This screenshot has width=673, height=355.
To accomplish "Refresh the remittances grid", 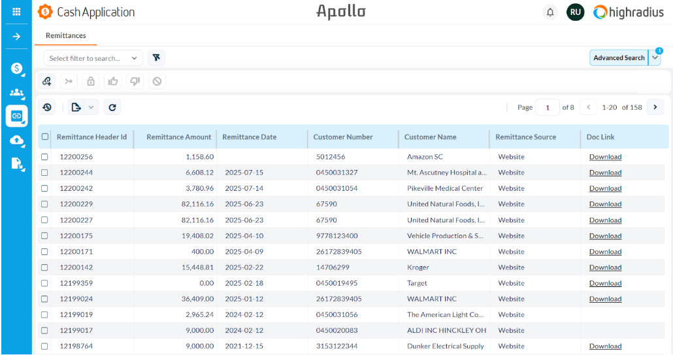I will 112,107.
